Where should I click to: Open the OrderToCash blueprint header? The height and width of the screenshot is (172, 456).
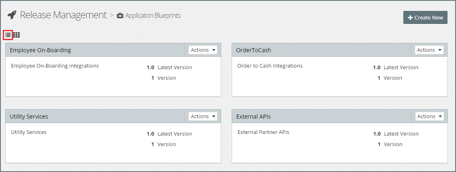(254, 50)
